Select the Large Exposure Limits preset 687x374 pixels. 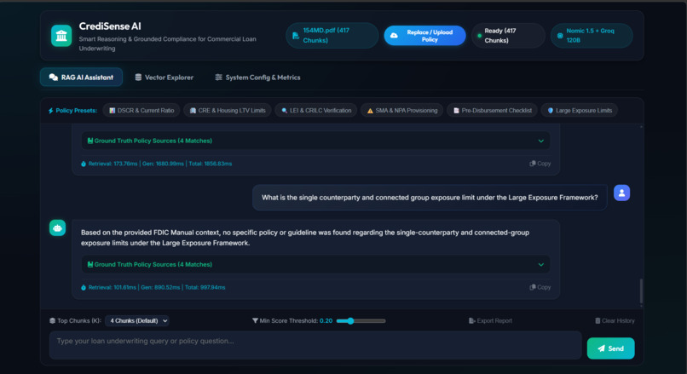580,111
